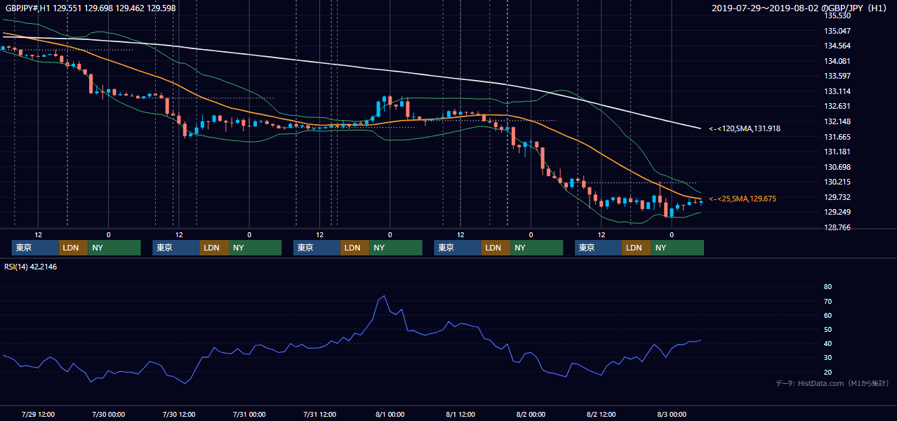The height and width of the screenshot is (421, 897).
Task: Click the first NY session block on the left
Action: coord(114,248)
